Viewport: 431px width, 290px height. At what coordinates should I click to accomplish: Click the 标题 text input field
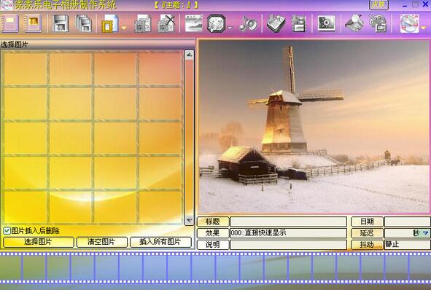tap(288, 222)
